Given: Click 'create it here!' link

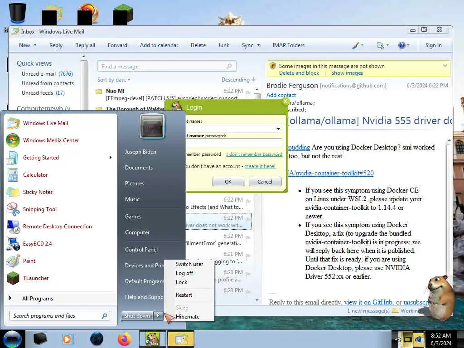Looking at the screenshot, I should [260, 166].
